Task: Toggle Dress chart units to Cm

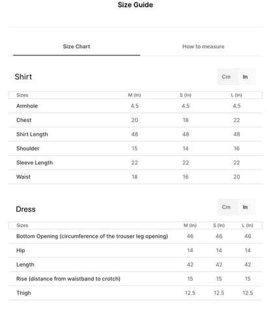Action: tap(226, 207)
